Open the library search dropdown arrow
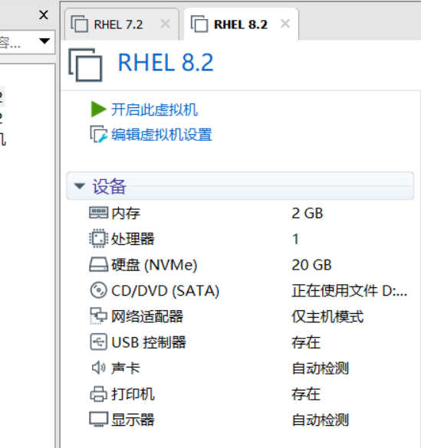The image size is (421, 448). 44,41
